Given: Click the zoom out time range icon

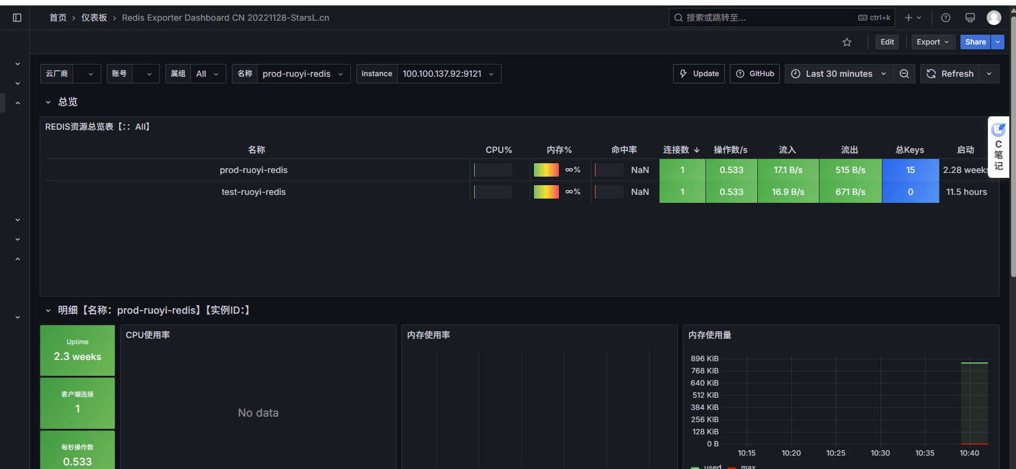Looking at the screenshot, I should tap(904, 74).
